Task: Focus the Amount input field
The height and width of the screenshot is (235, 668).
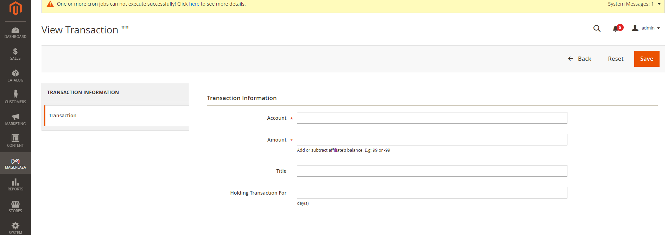Action: tap(432, 140)
